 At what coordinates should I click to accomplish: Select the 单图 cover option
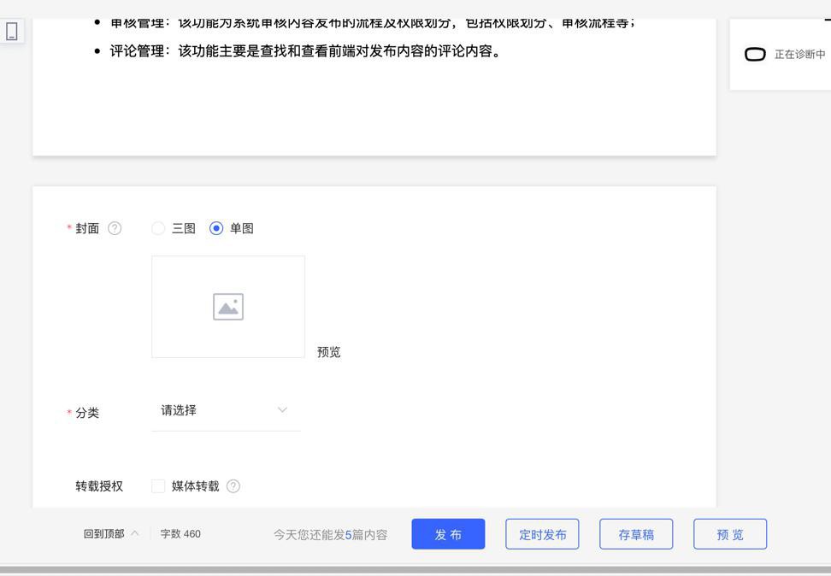click(x=216, y=228)
